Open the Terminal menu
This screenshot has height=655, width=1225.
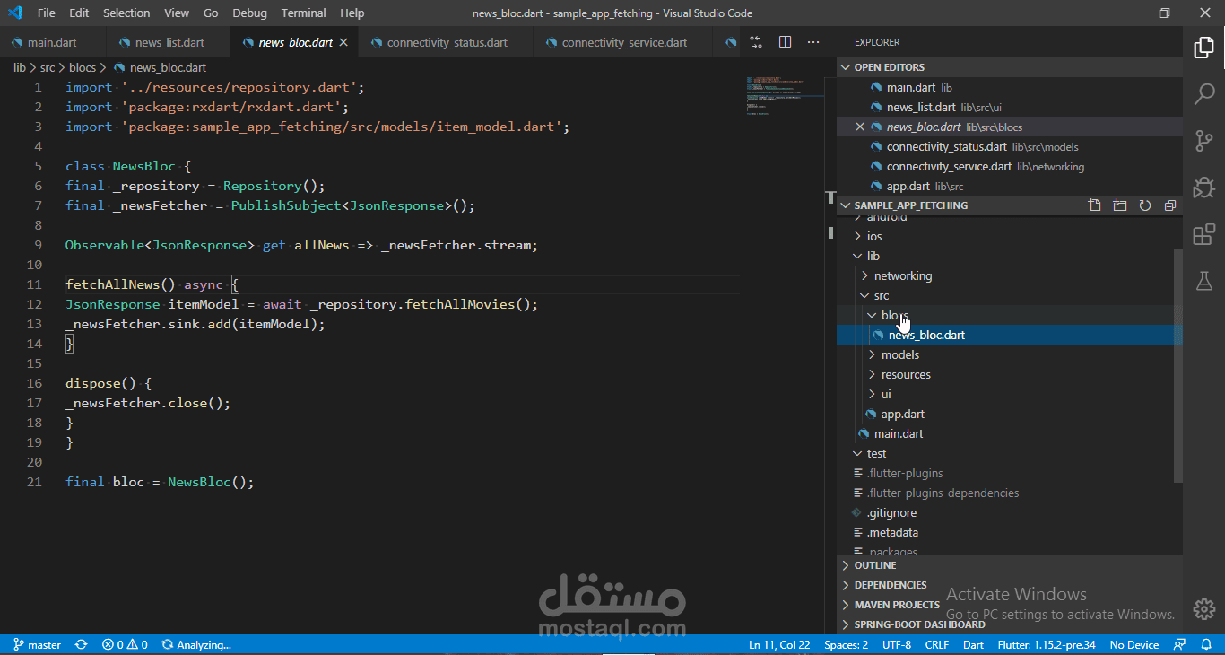click(x=304, y=13)
